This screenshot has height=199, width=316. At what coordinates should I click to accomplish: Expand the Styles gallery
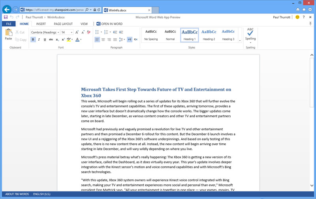coord(240,41)
